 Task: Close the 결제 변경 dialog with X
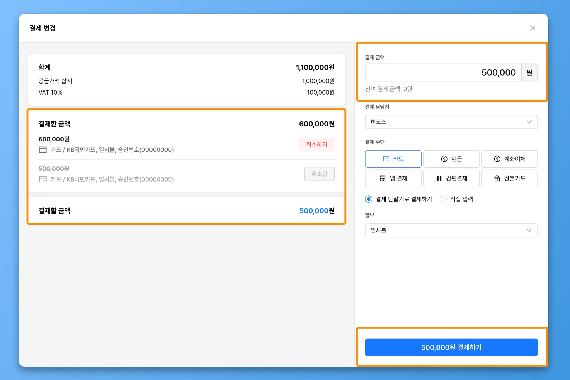tap(532, 28)
